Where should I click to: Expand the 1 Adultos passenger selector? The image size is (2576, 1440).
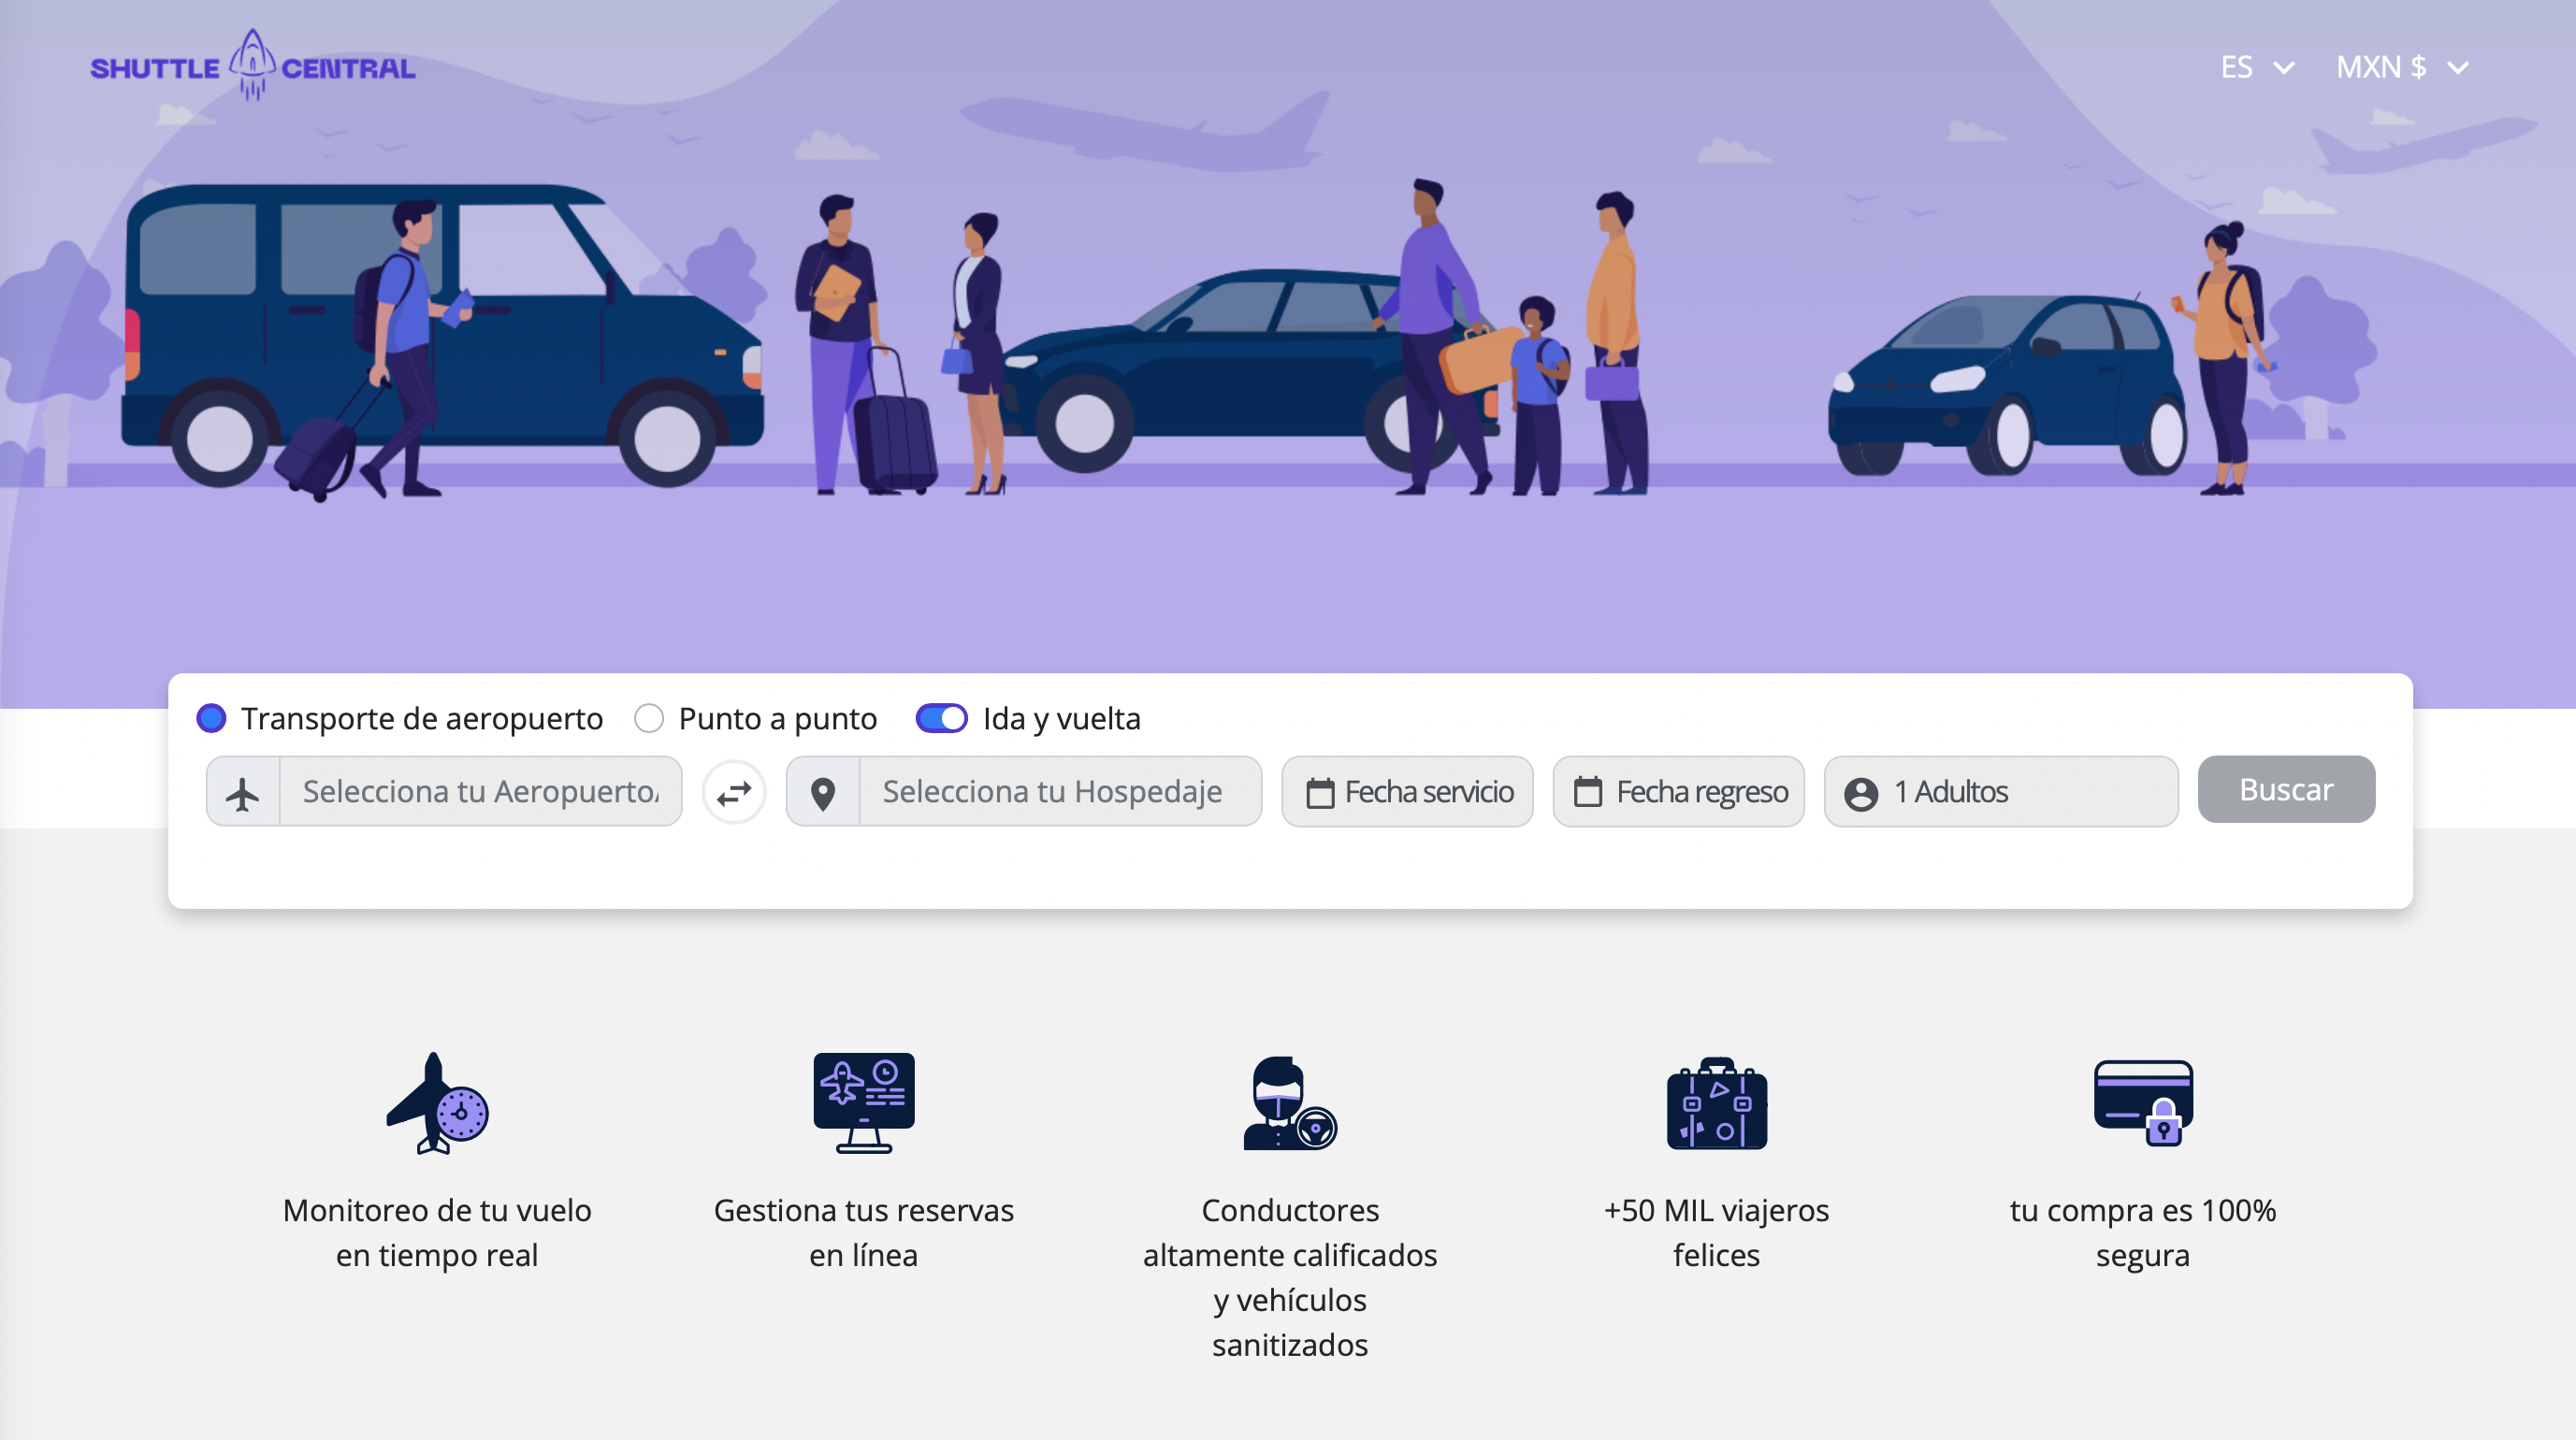2000,791
